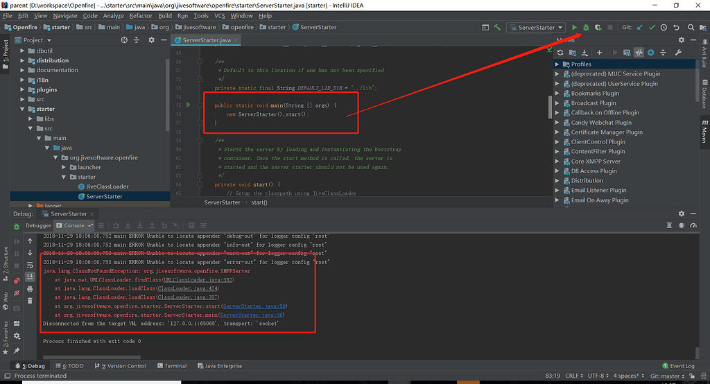Viewport: 710px width, 384px height.
Task: Locate opened file in Project panel
Action: [124, 40]
